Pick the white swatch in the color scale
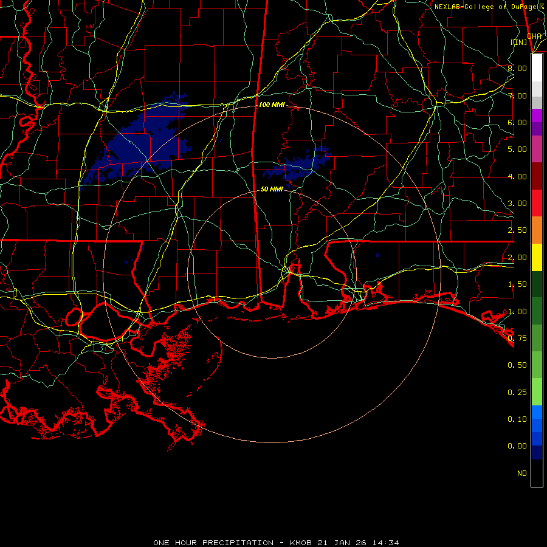This screenshot has height=547, width=547. pos(537,68)
